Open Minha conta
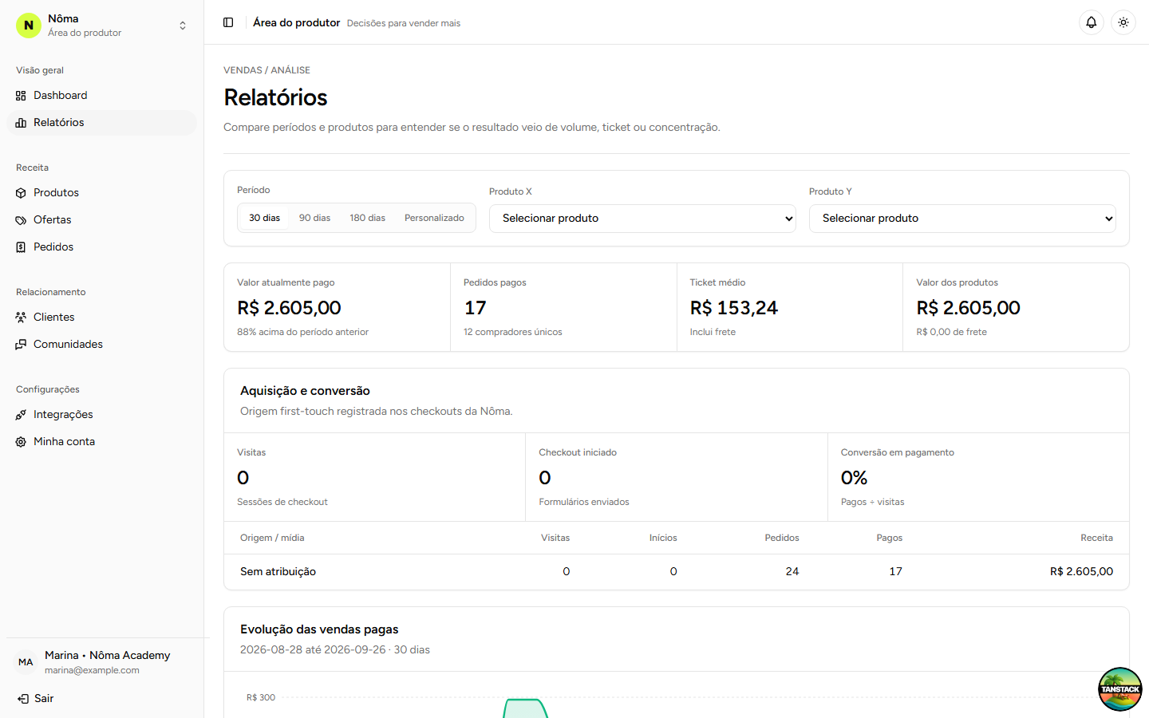 coord(101,442)
